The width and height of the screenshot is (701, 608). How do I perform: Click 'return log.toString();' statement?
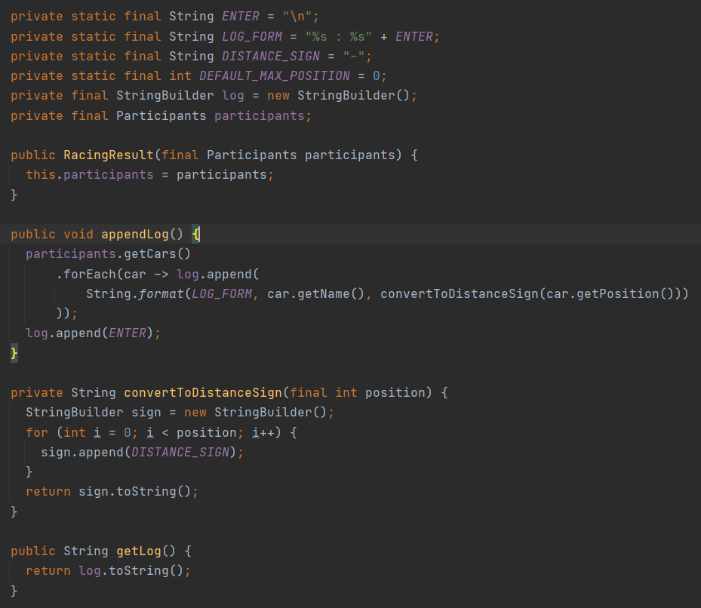point(108,570)
